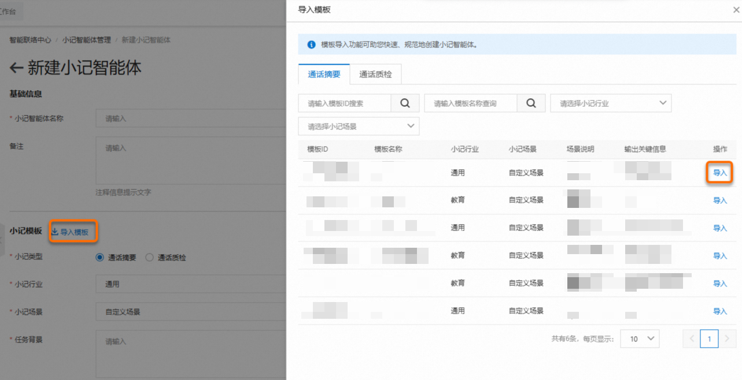This screenshot has width=742, height=380.
Task: Focus the 请输入模板名称查询 input field
Action: (471, 103)
